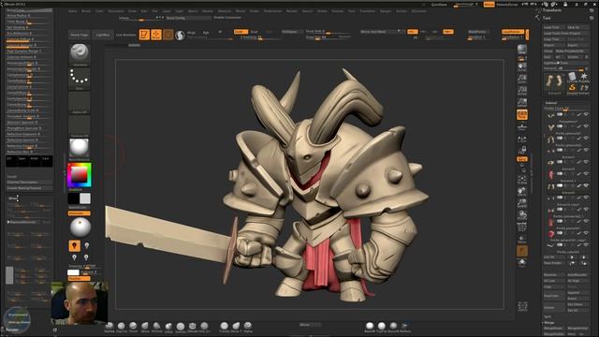Click the color picker square

point(80,175)
